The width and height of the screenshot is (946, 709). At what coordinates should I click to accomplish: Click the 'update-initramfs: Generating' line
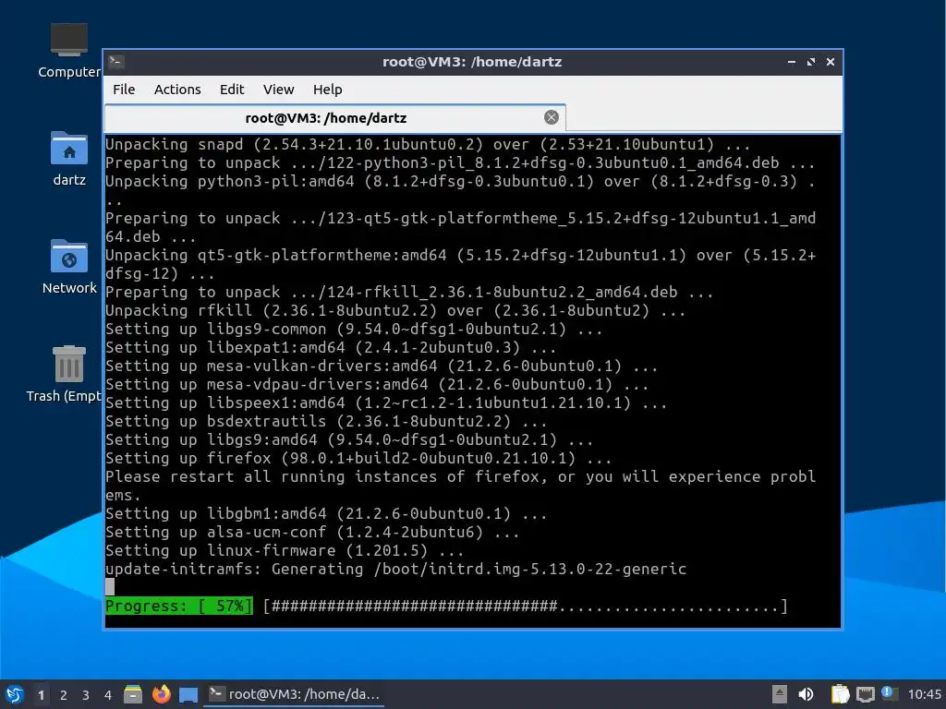[395, 569]
